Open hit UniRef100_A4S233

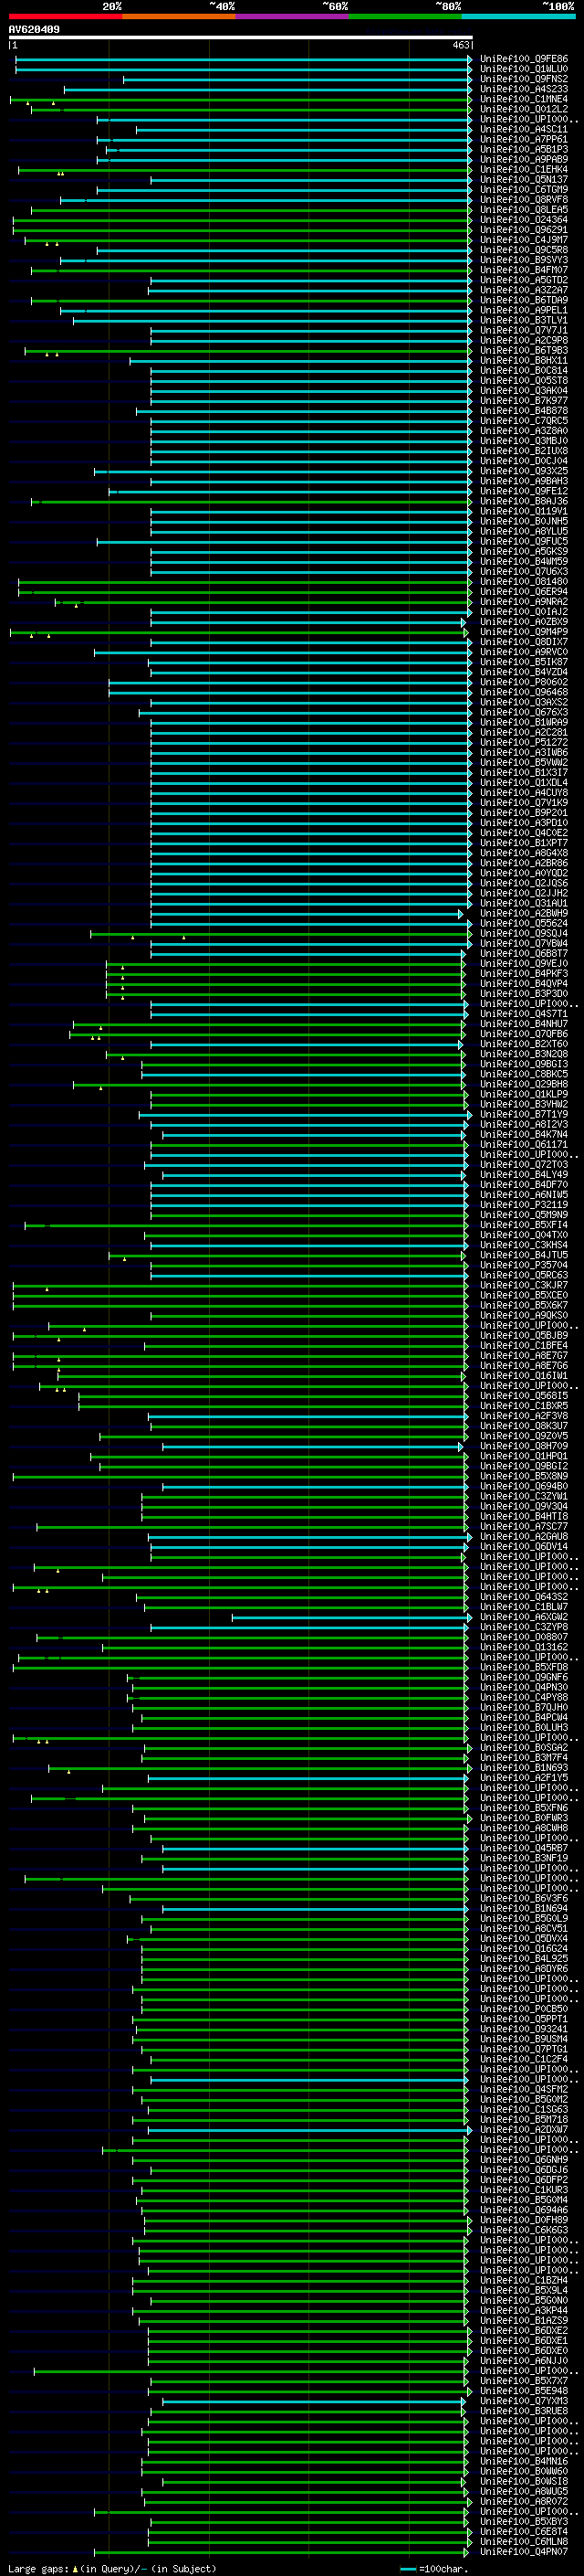[x=523, y=89]
